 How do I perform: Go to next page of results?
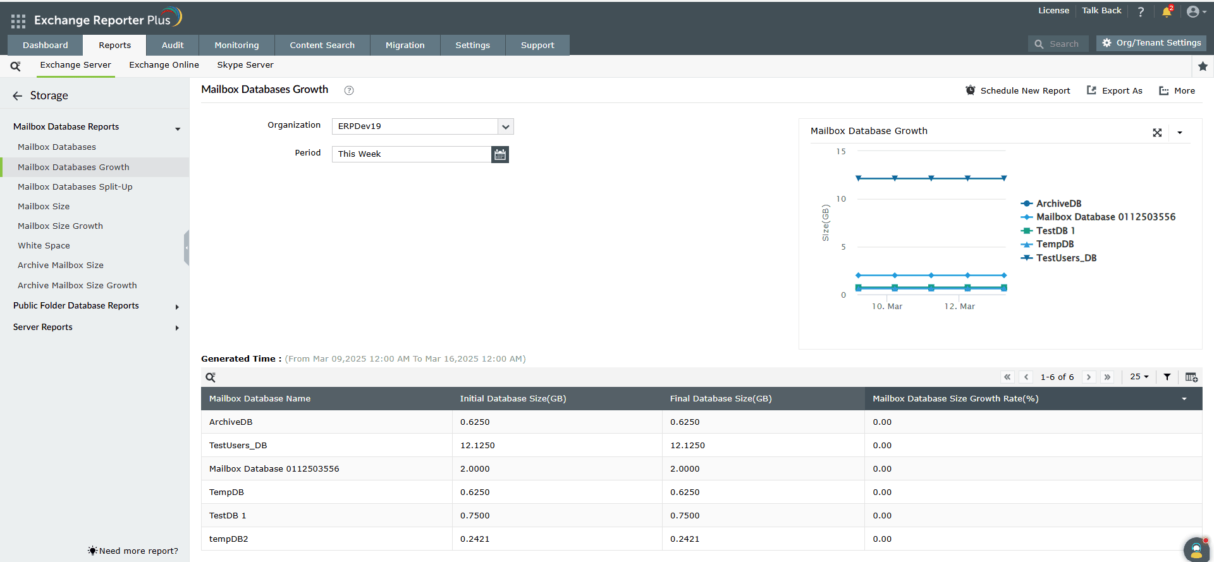(1088, 377)
